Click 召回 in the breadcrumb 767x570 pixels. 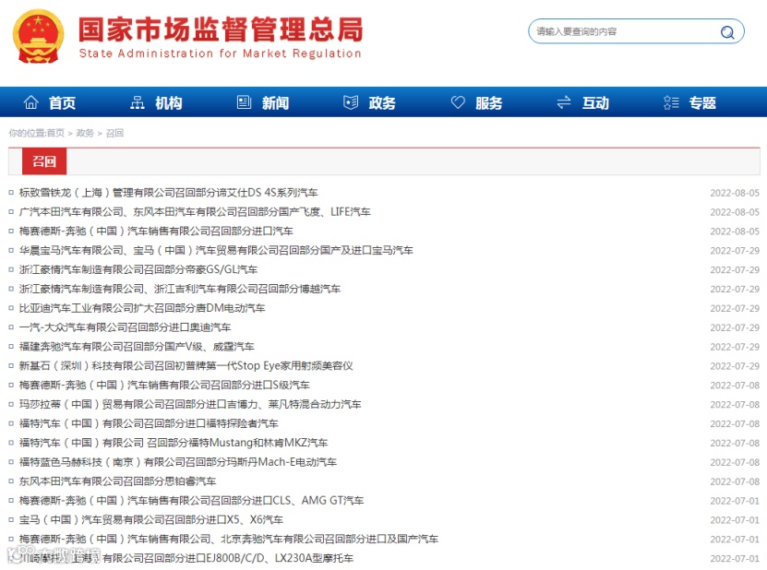114,133
